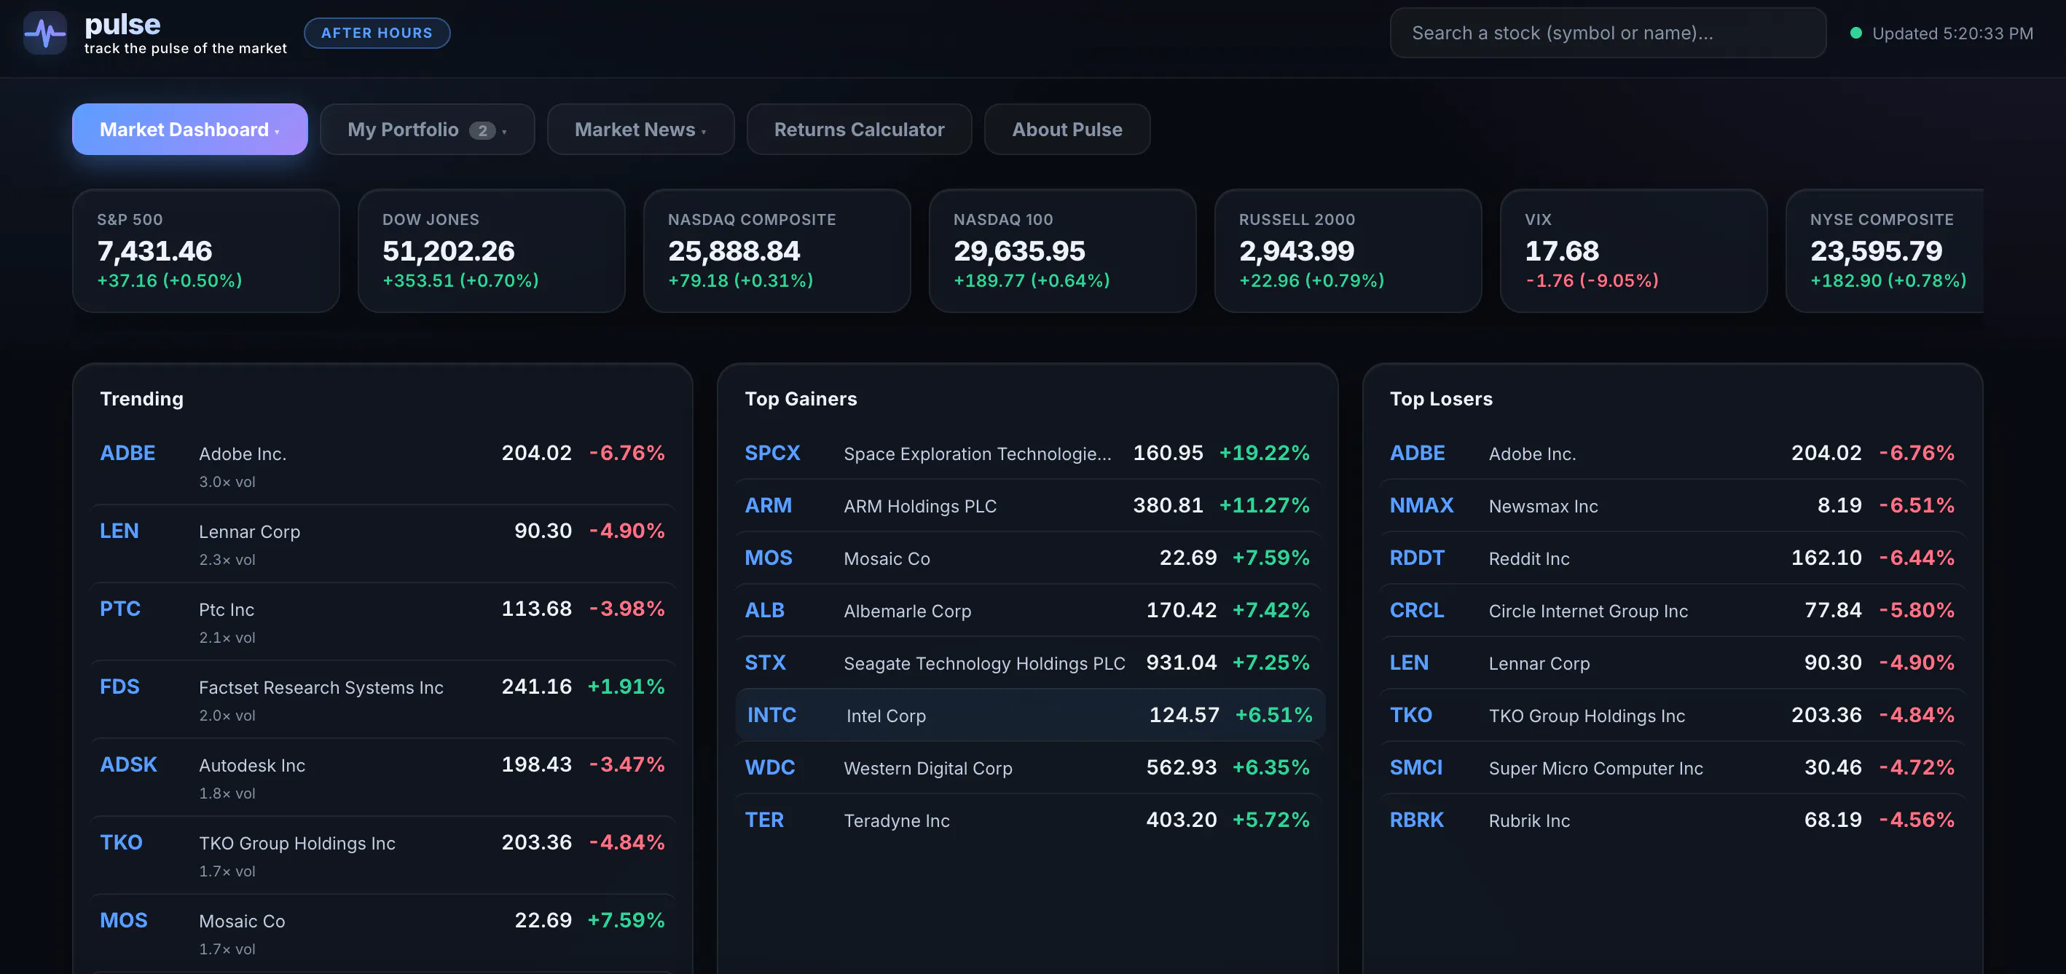Open MOS ticker in Top Gainers

coord(769,558)
